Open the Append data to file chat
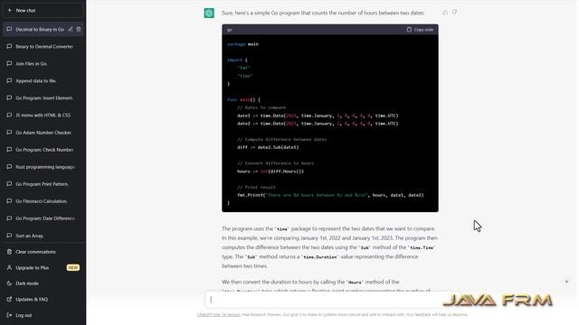The height and width of the screenshot is (325, 579). 43,80
